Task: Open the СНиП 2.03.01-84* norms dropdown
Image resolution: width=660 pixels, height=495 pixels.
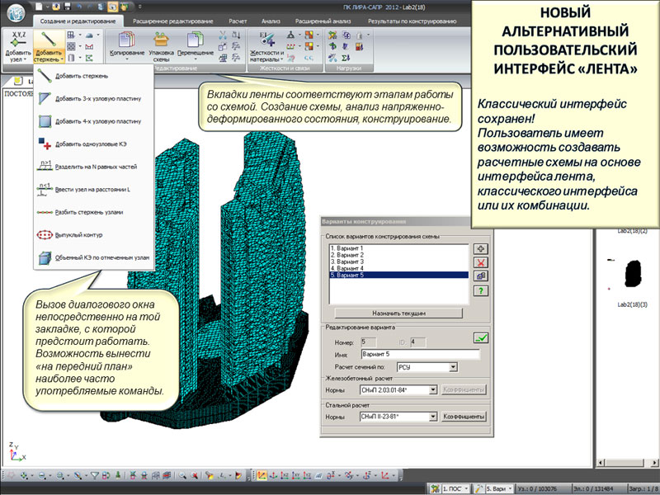Action: pos(432,389)
